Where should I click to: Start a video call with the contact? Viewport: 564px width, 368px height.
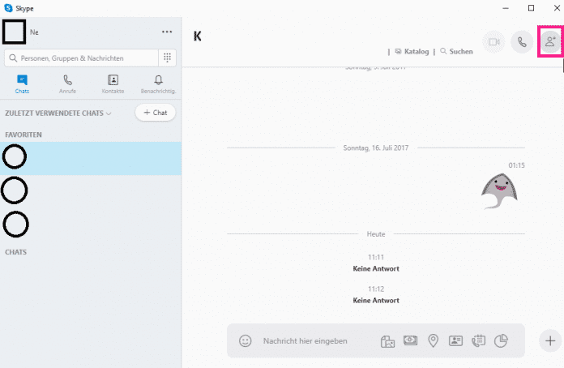(x=493, y=42)
